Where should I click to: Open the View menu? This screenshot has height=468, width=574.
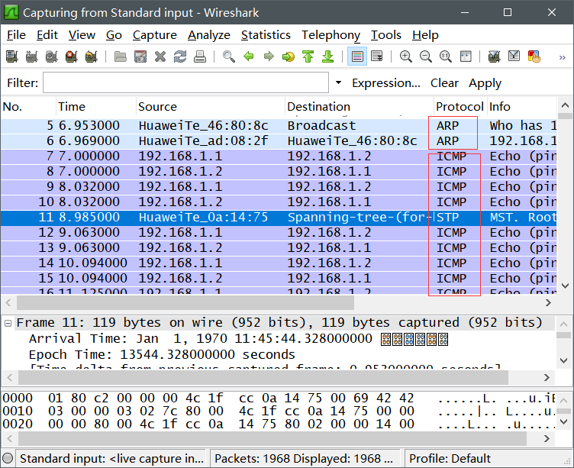82,35
